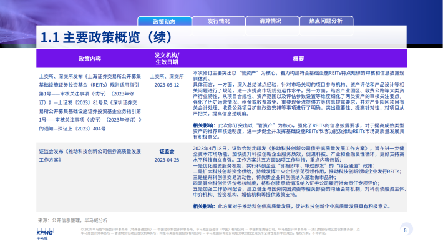
Task: Click the line starting 五是加强工作协同配合
Action: (x=299, y=192)
